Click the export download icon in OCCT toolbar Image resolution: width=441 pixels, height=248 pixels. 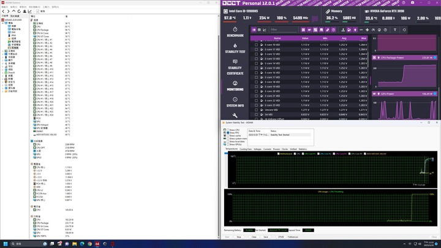tap(343, 30)
